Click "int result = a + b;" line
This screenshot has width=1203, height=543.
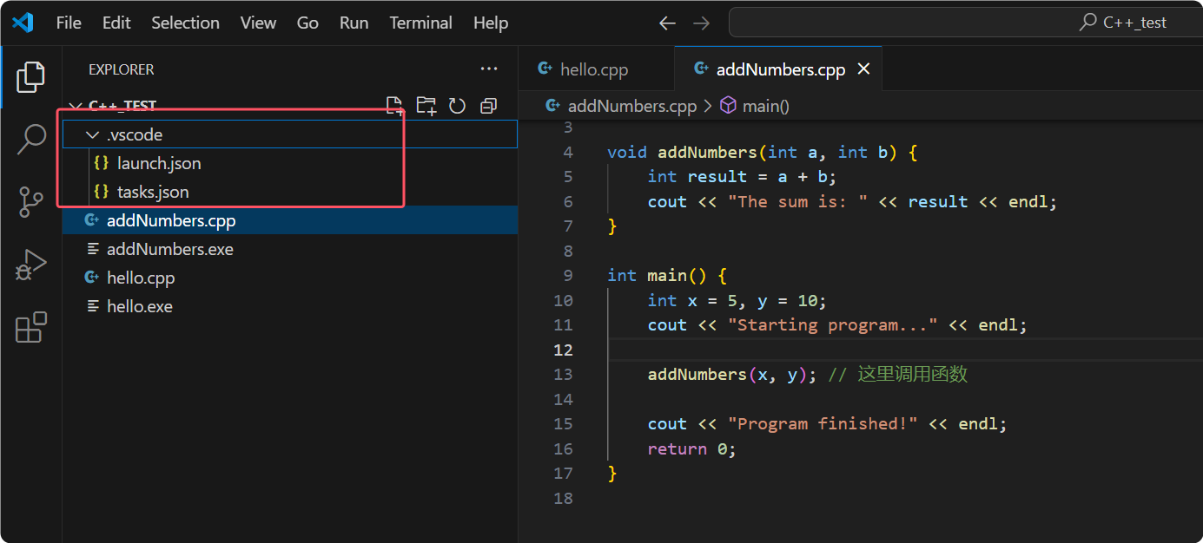[741, 177]
